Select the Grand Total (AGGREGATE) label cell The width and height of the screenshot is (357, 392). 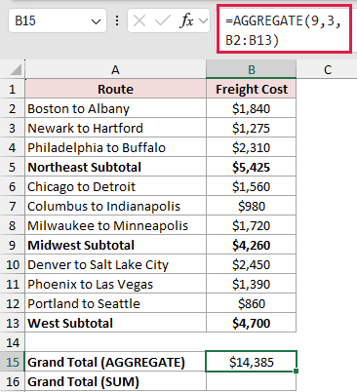click(115, 362)
